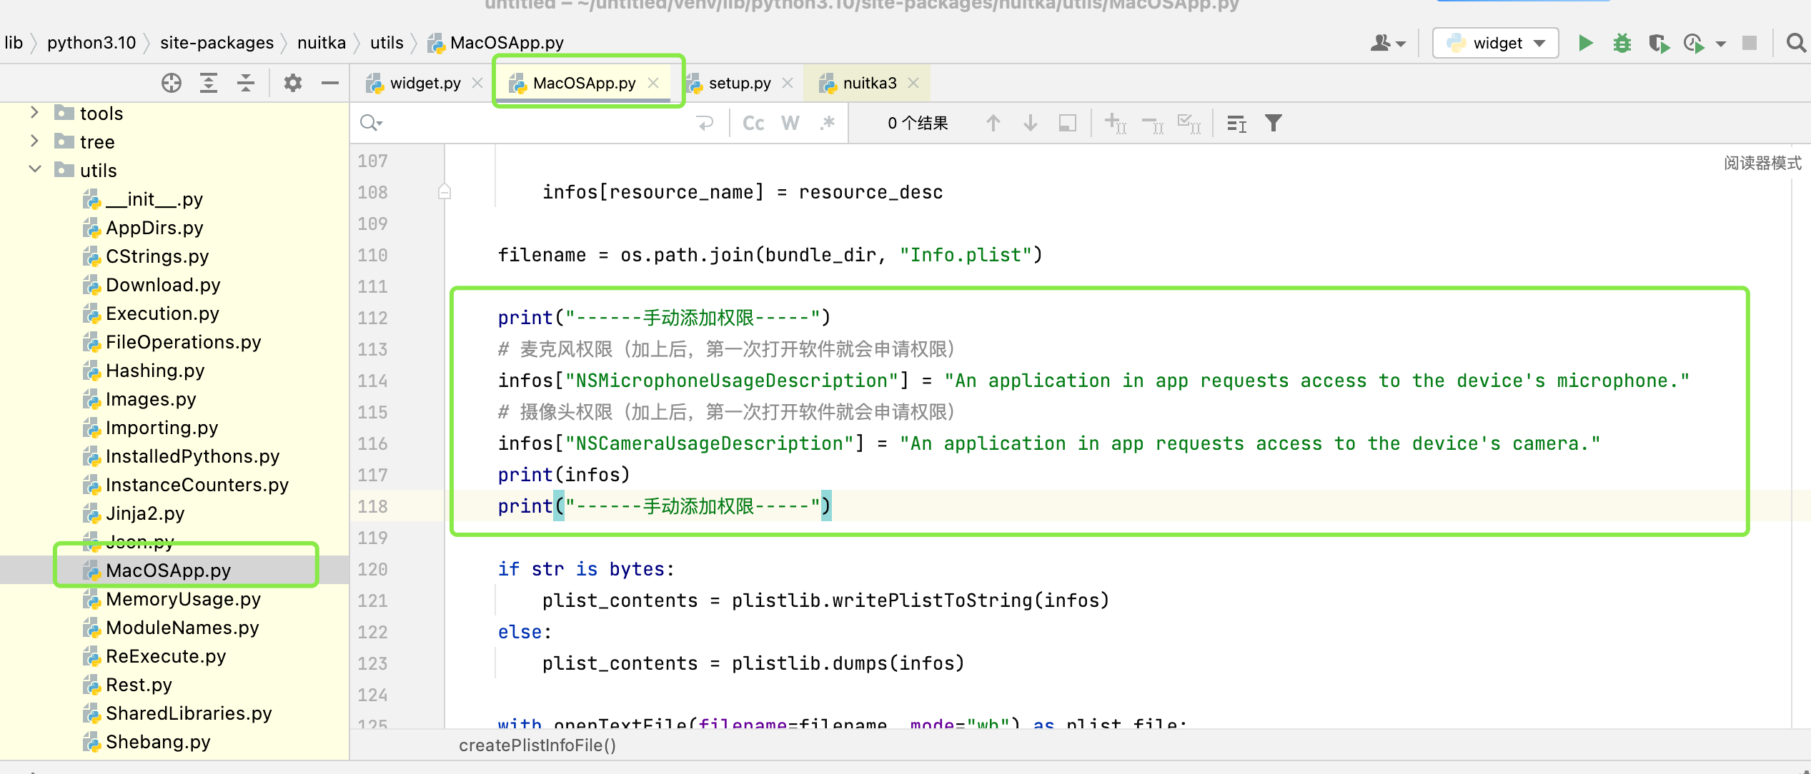Screen dimensions: 1811x774
Task: Switch to the setup.py tab
Action: [x=740, y=83]
